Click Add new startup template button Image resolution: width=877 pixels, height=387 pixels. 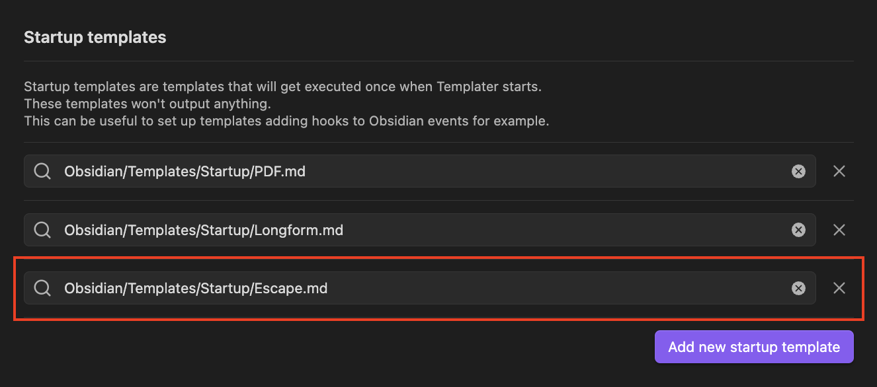point(754,347)
